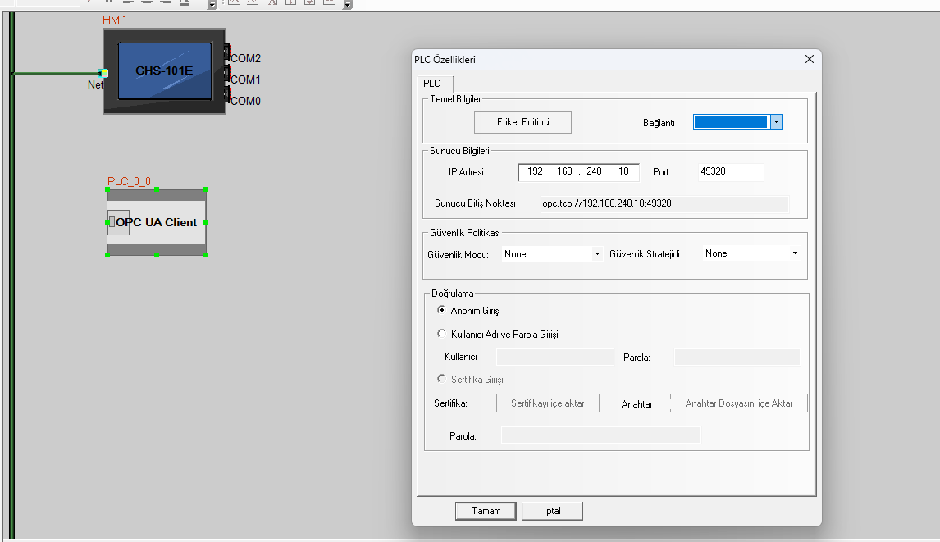The image size is (940, 542).
Task: Close the PLC Özellikleri dialog
Action: (810, 59)
